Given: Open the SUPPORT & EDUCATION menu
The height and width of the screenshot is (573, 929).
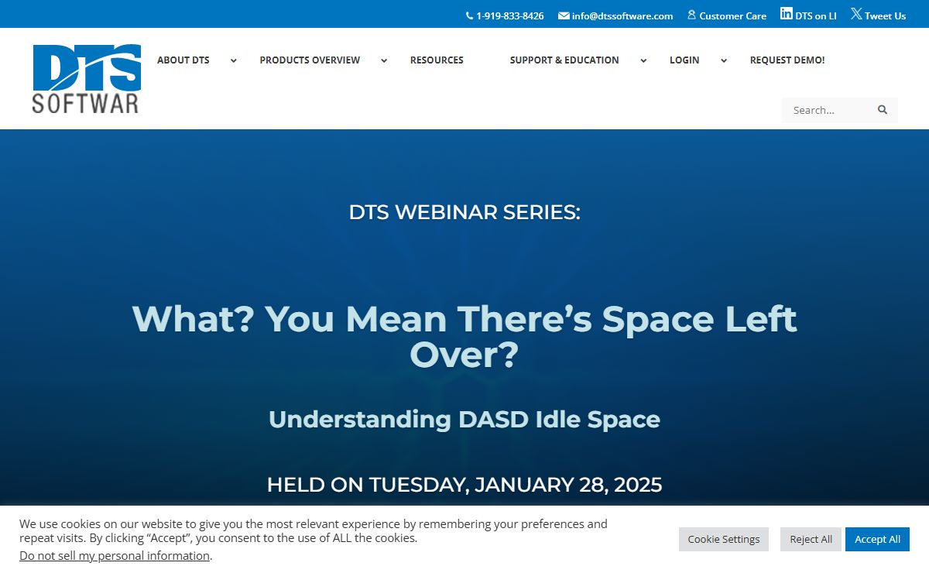Looking at the screenshot, I should point(564,60).
